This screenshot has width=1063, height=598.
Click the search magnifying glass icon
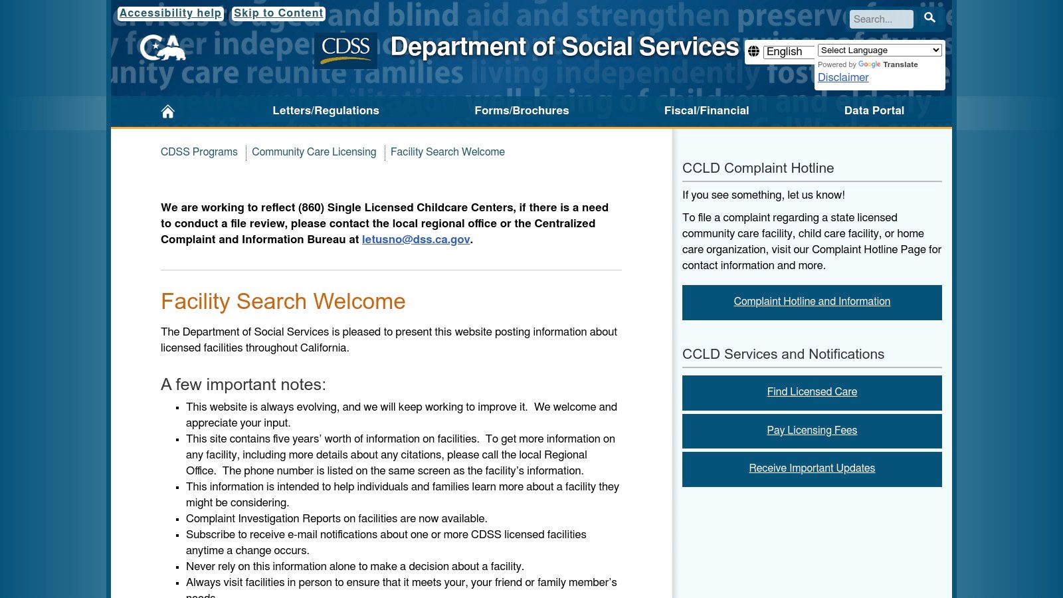tap(929, 19)
